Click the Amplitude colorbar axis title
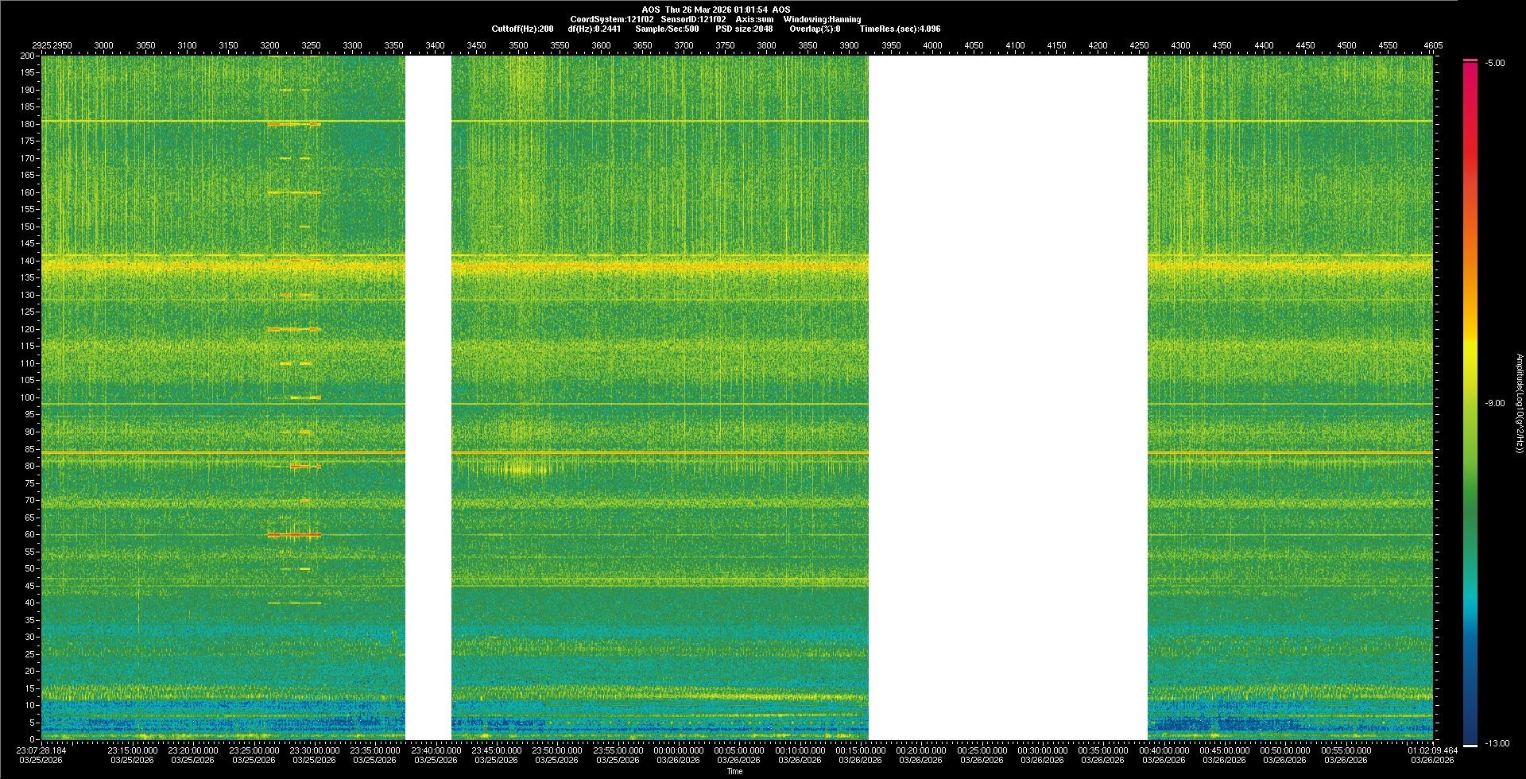This screenshot has width=1526, height=779. point(1519,403)
